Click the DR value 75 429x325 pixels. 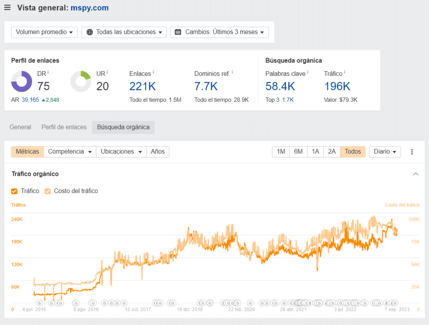(x=44, y=86)
